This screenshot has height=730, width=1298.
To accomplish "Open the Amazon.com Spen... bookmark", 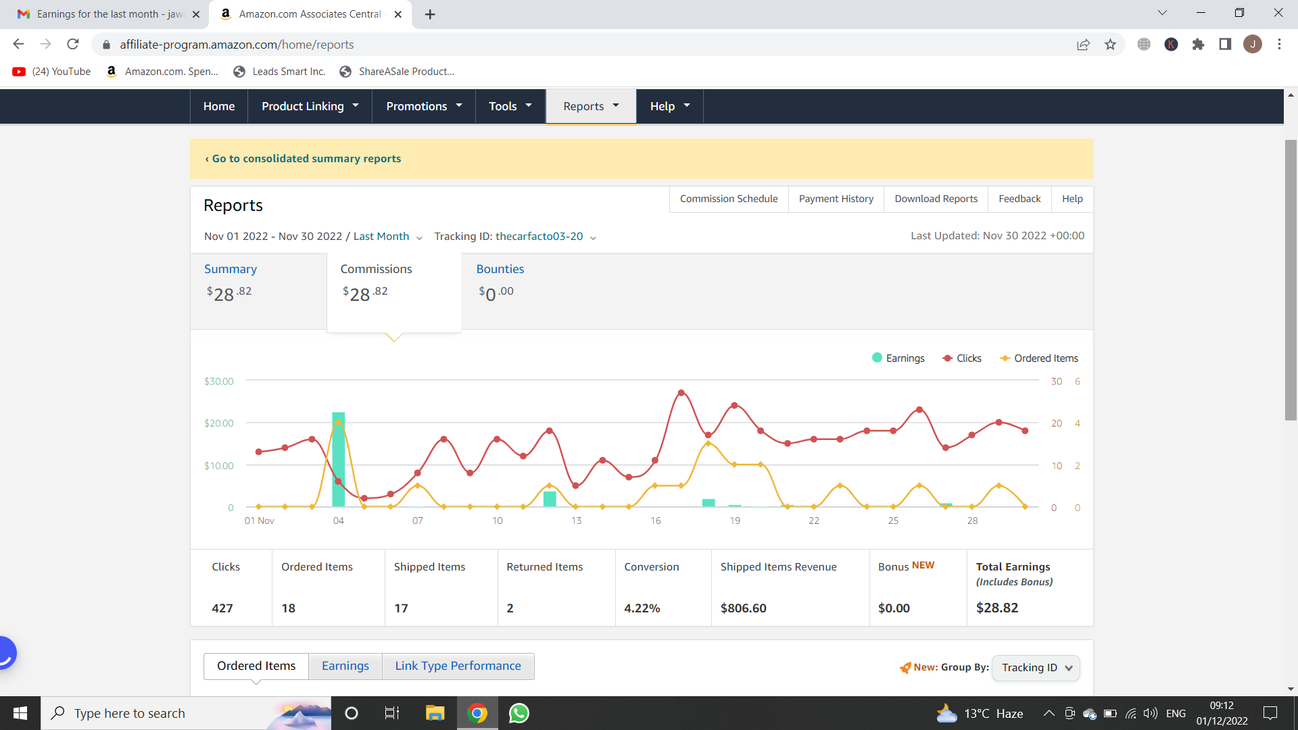I will point(162,72).
